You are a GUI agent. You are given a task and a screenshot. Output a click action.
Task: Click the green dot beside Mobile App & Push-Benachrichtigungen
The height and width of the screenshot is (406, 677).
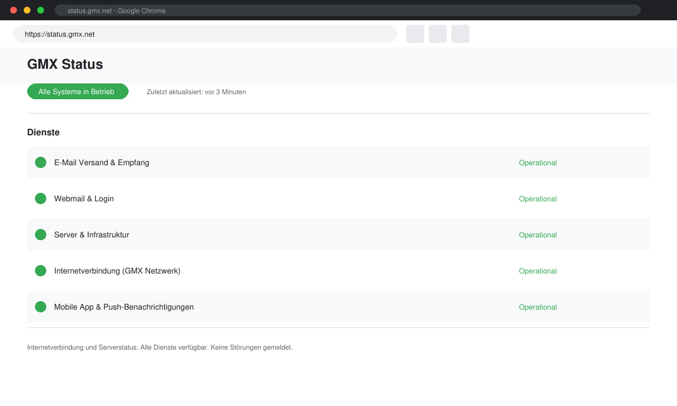pyautogui.click(x=41, y=307)
